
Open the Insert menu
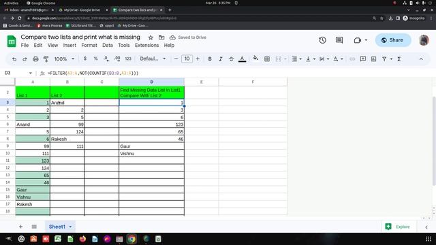[x=69, y=45]
